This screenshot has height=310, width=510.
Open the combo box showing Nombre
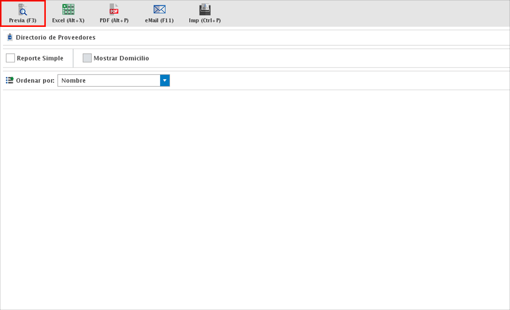109,81
